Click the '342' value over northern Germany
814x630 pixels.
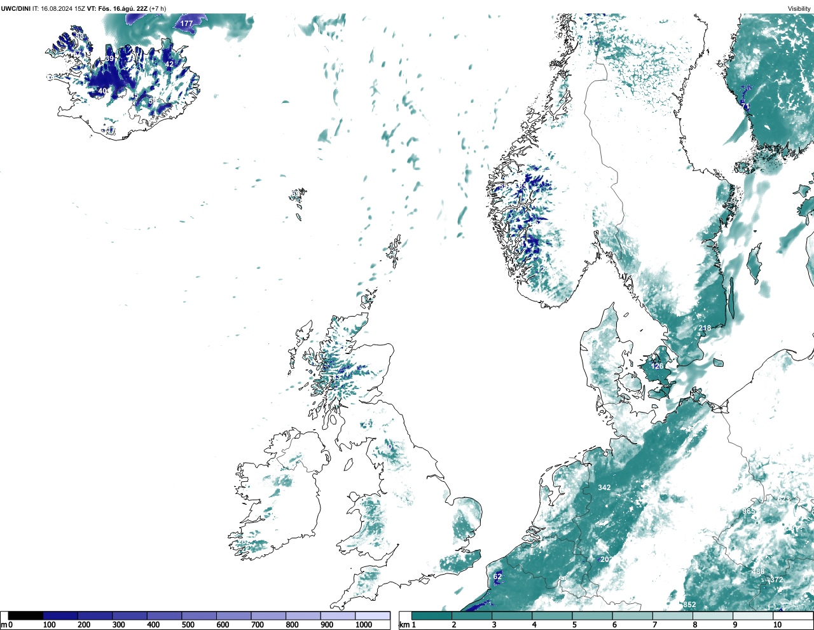coord(604,488)
